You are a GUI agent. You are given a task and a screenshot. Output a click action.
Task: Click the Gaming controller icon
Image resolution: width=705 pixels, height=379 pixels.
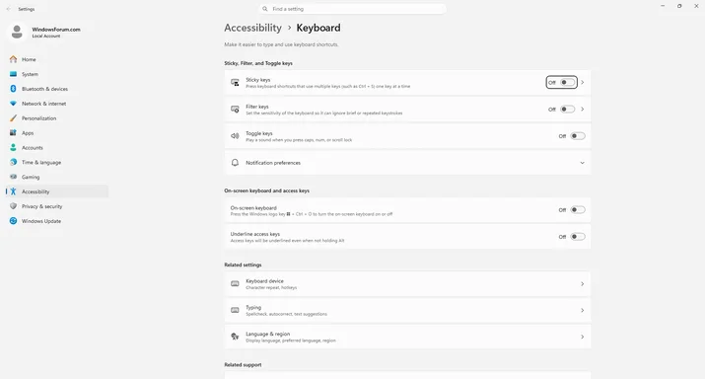(x=13, y=177)
